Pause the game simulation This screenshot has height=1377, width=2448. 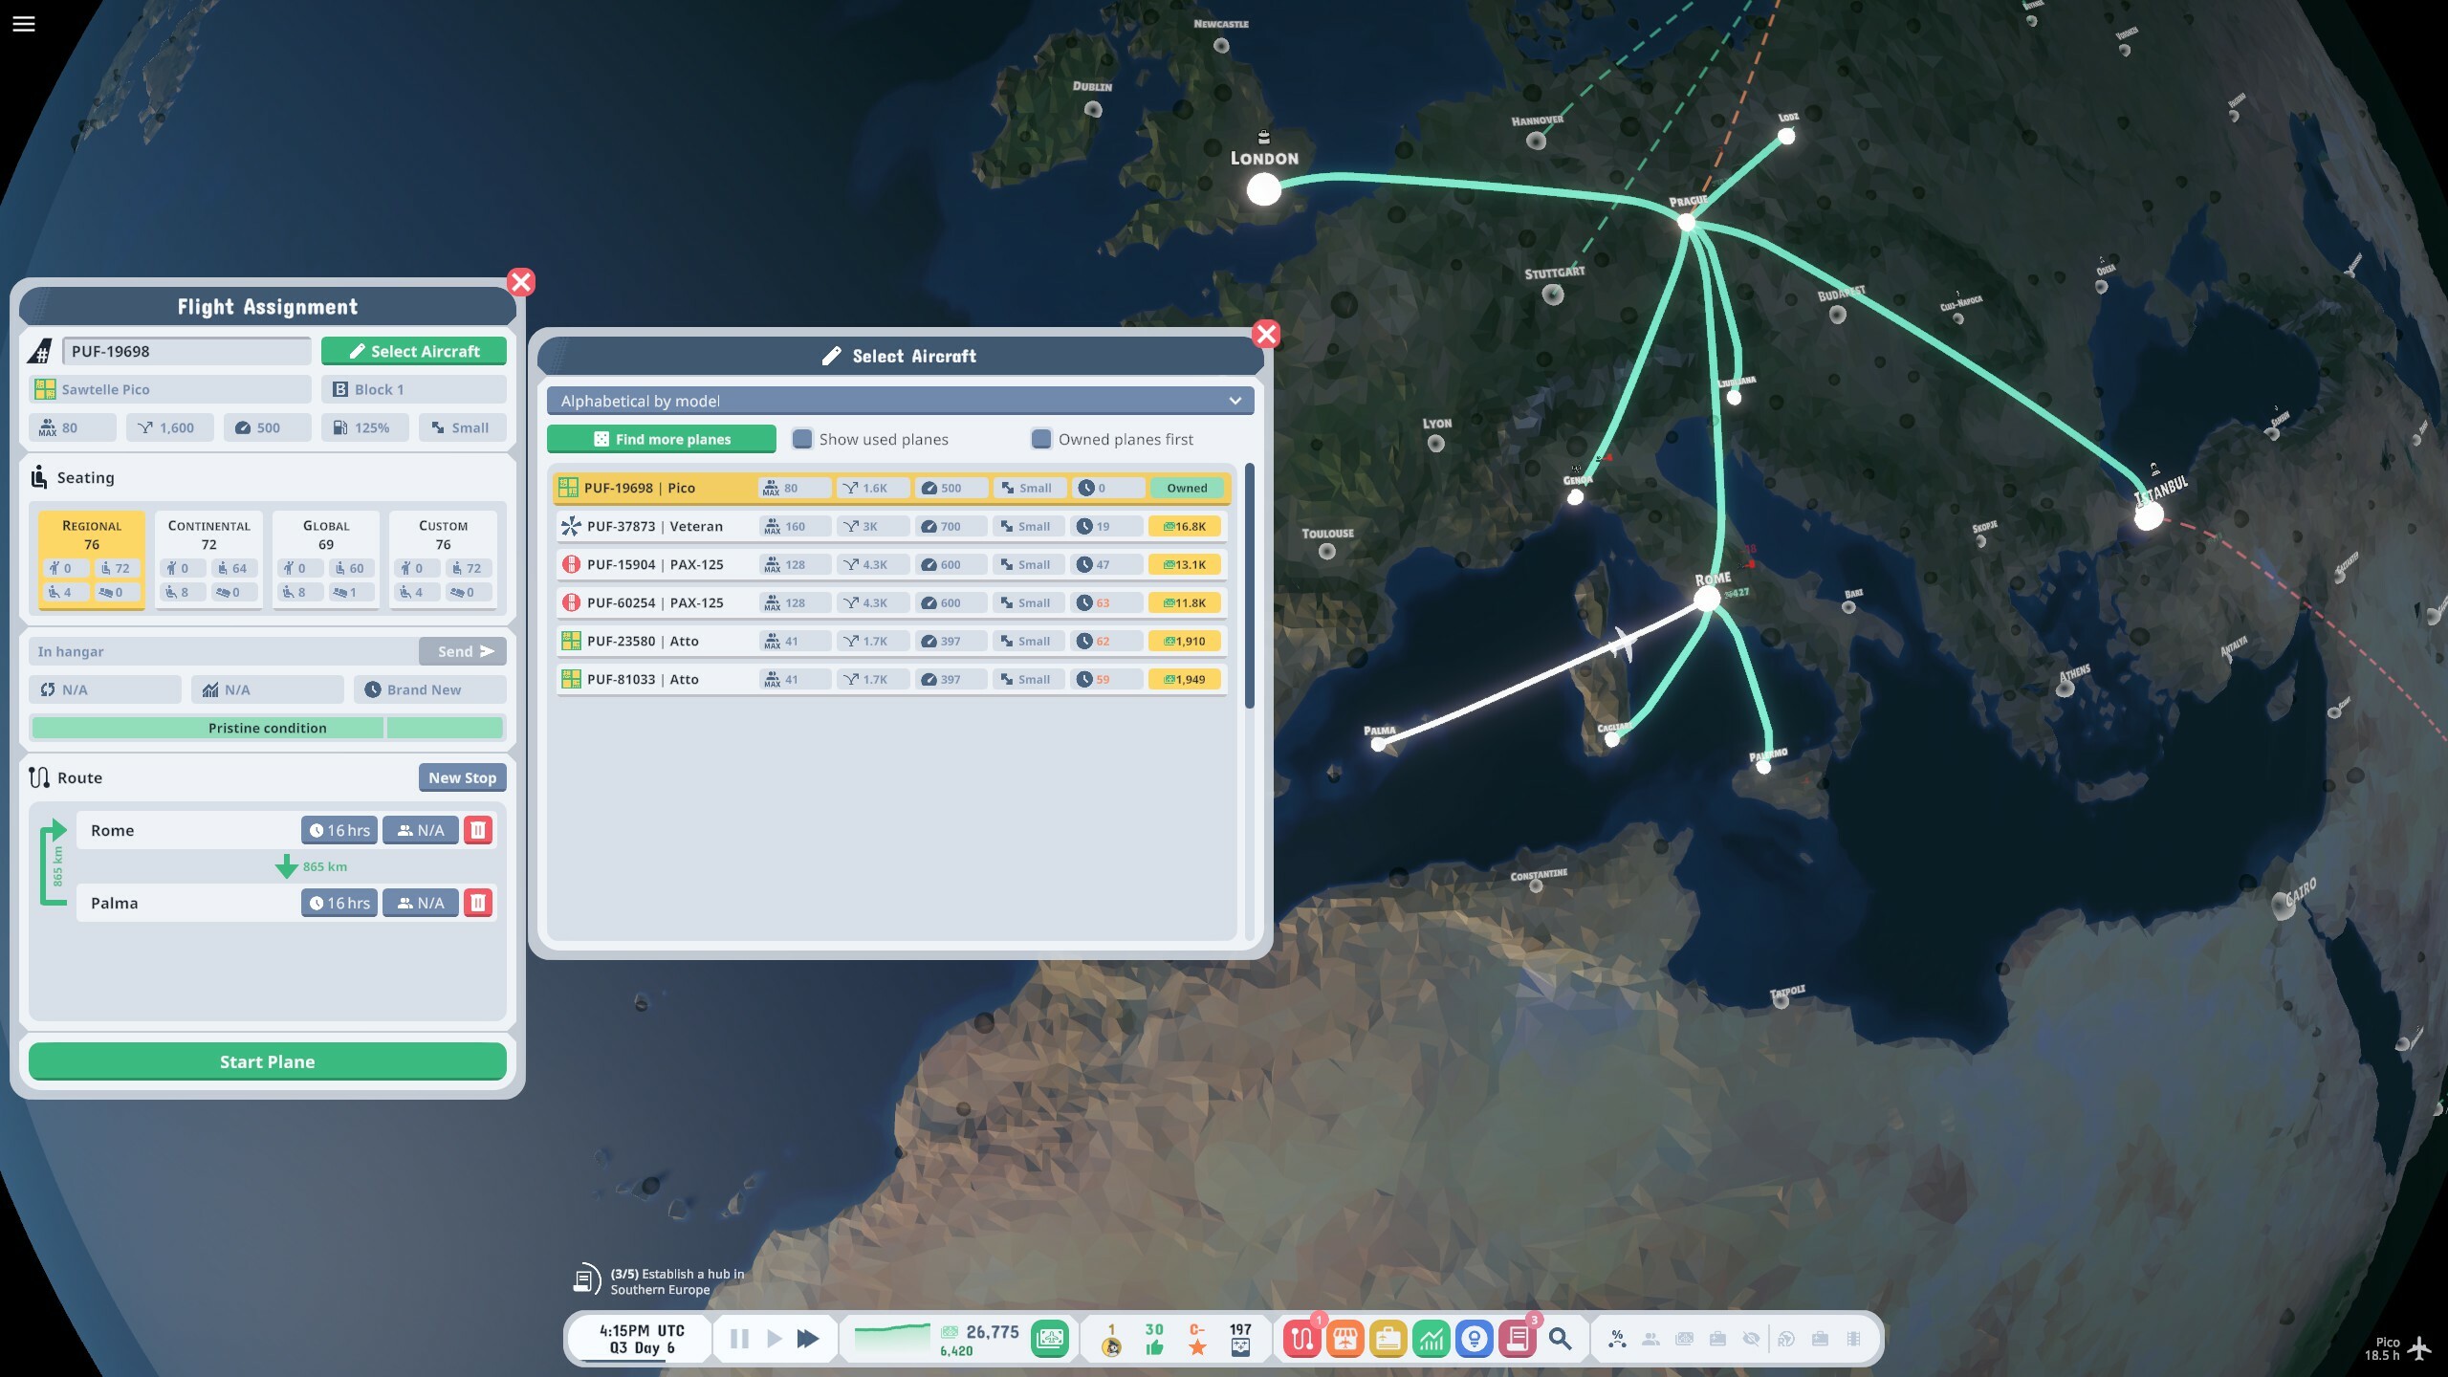coord(738,1338)
